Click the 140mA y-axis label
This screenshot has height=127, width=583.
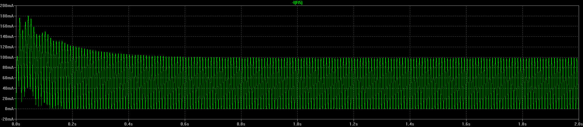7,36
